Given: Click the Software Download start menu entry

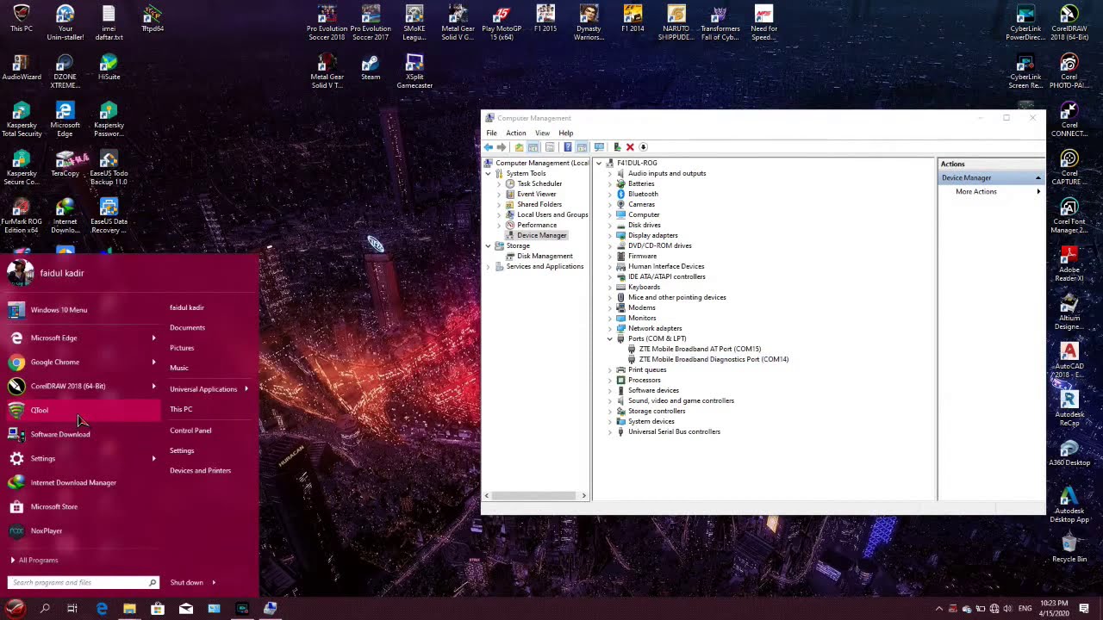Looking at the screenshot, I should pos(83,434).
